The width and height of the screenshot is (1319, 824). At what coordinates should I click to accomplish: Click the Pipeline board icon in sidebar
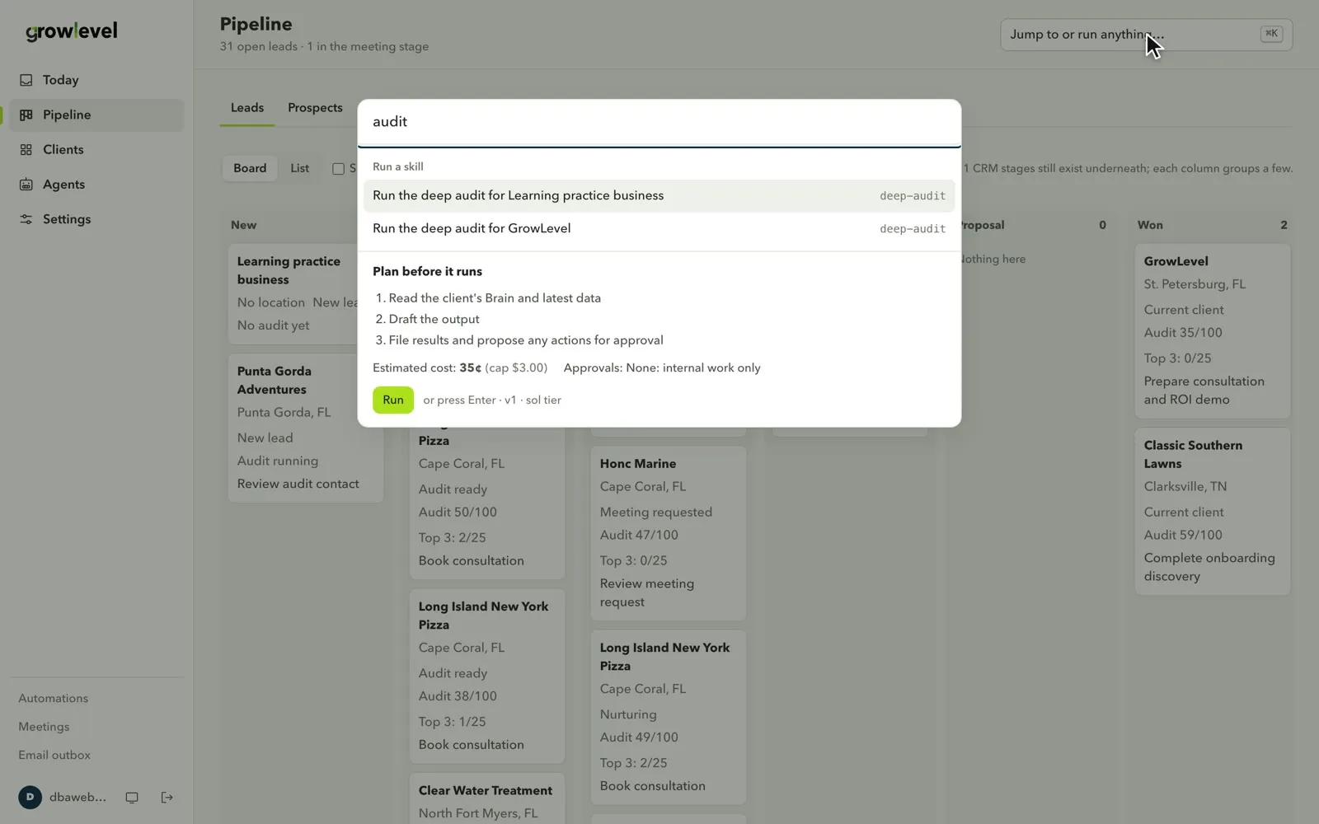26,115
